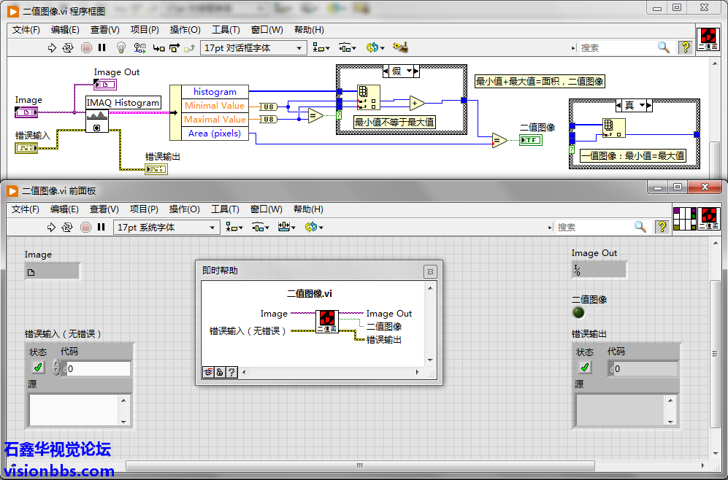Select the U8 conversion node on Minimal Value wire

click(269, 107)
